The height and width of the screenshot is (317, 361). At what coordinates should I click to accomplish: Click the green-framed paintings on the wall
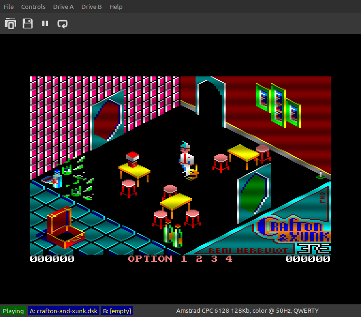(278, 106)
